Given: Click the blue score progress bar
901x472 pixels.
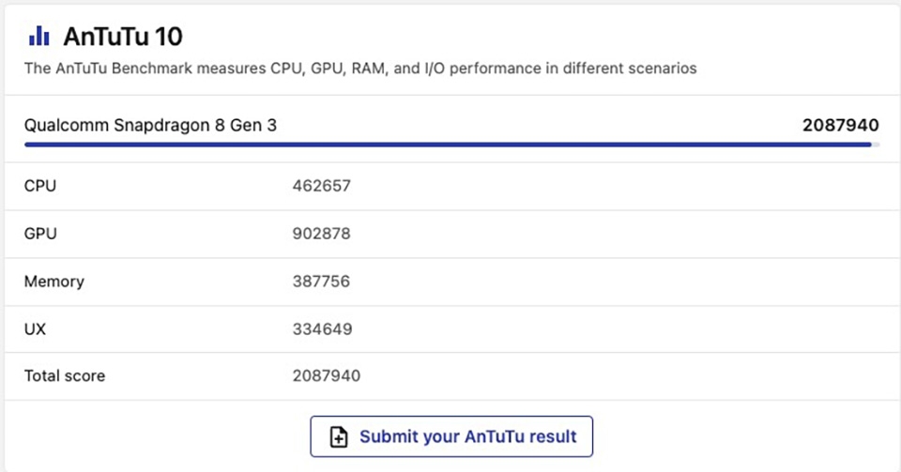Looking at the screenshot, I should (449, 145).
